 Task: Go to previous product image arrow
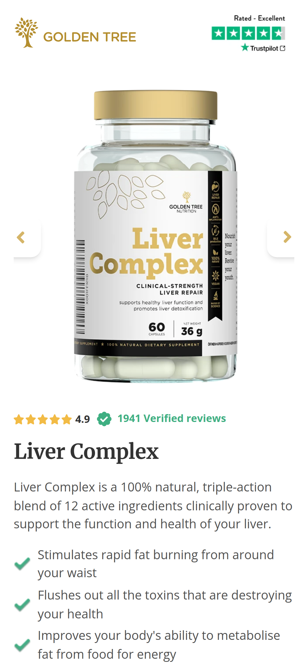(x=21, y=237)
